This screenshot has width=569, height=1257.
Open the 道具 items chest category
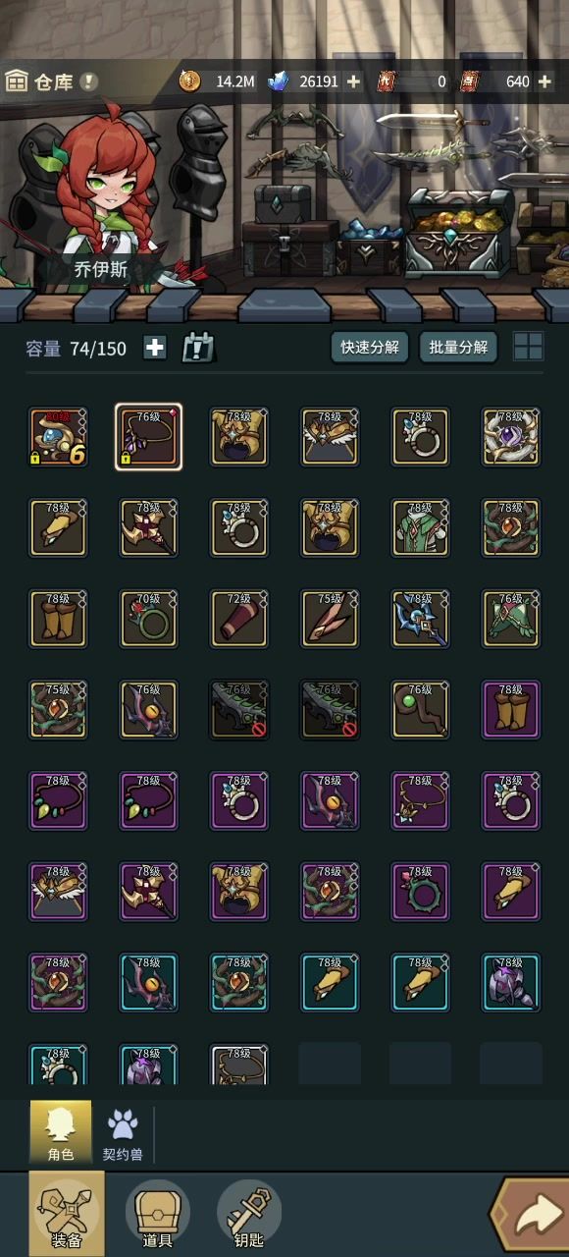click(x=157, y=1215)
